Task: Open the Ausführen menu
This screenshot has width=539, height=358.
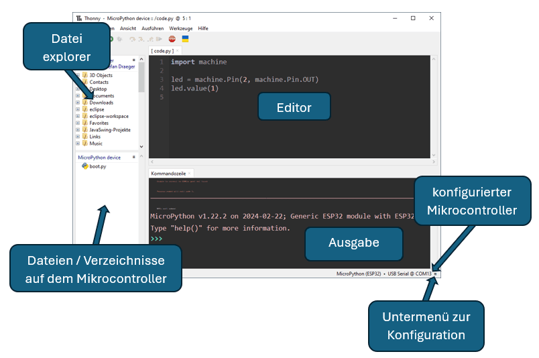Action: [152, 28]
